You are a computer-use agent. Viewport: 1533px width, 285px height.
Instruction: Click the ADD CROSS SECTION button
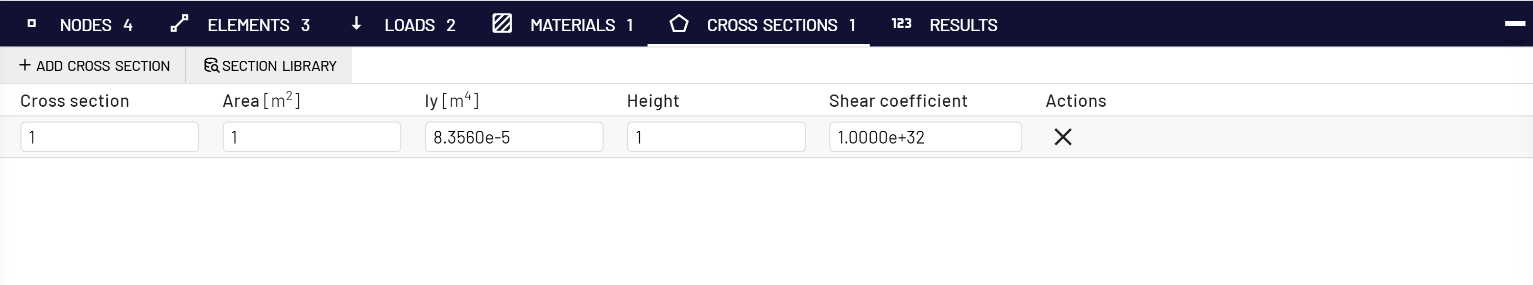94,65
